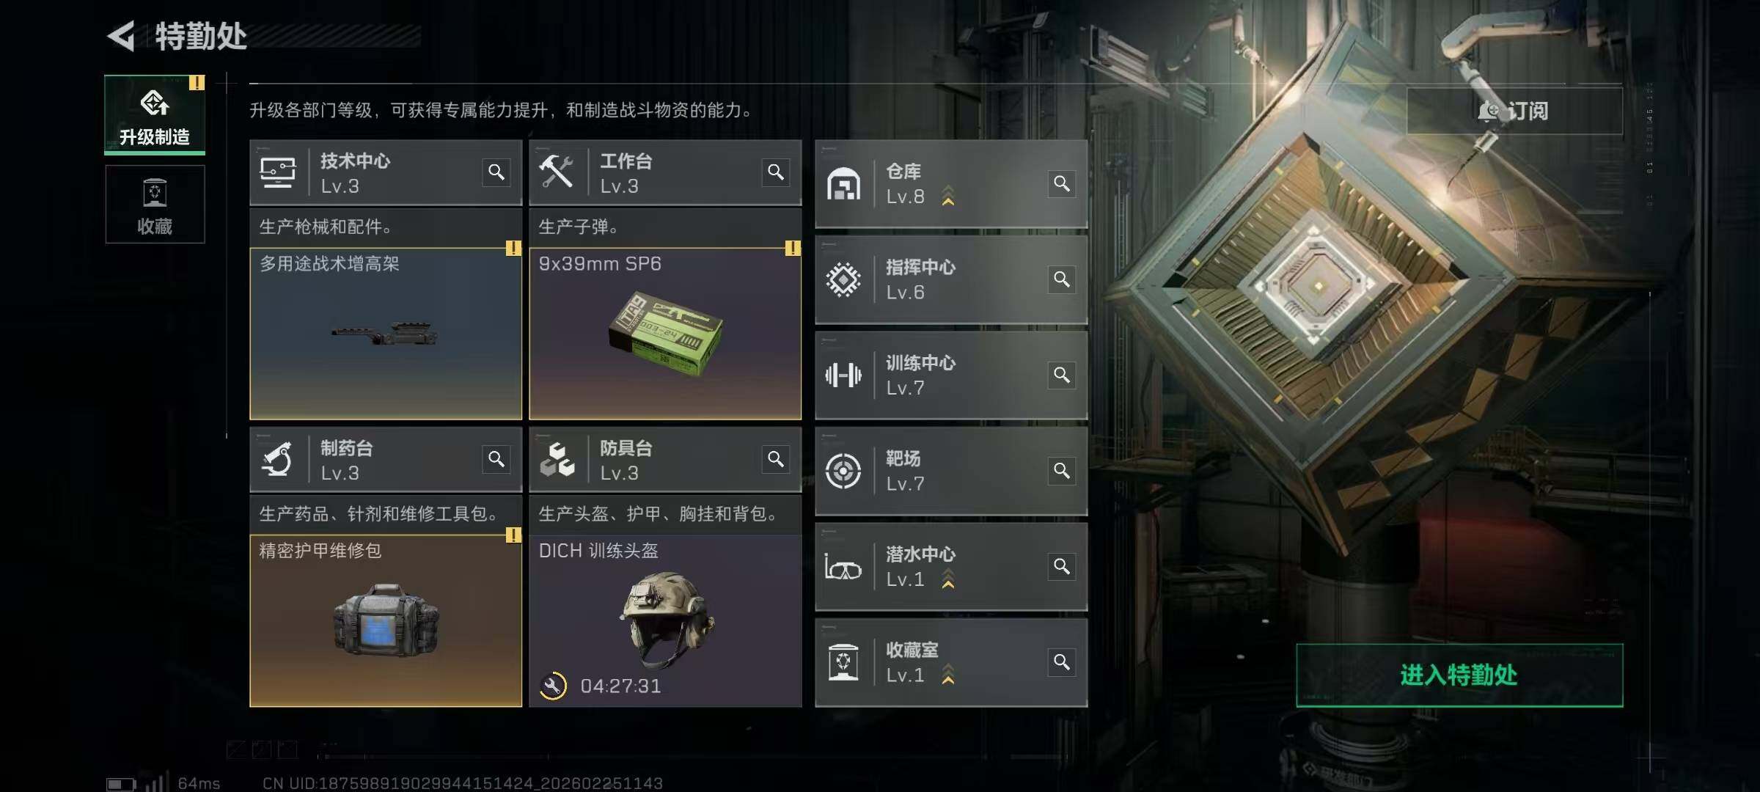
Task: Click the upgrade arrows next to 仓库 Lv.8
Action: (x=948, y=196)
